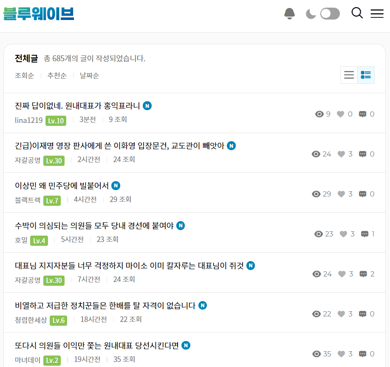Viewport: 390px width, 367px height.
Task: Open the hamburger menu
Action: [377, 14]
